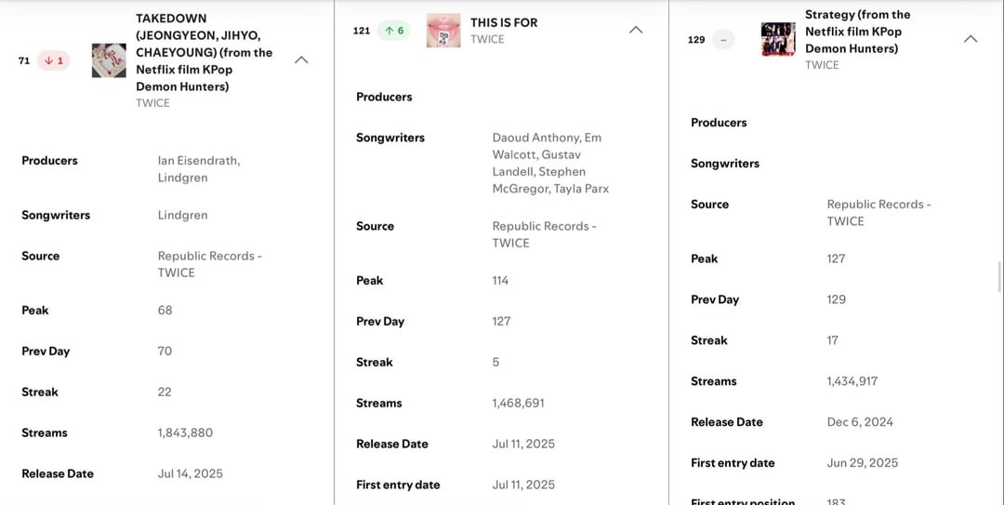Click the gray no-change dash badge
This screenshot has height=505, width=1004.
click(x=722, y=40)
